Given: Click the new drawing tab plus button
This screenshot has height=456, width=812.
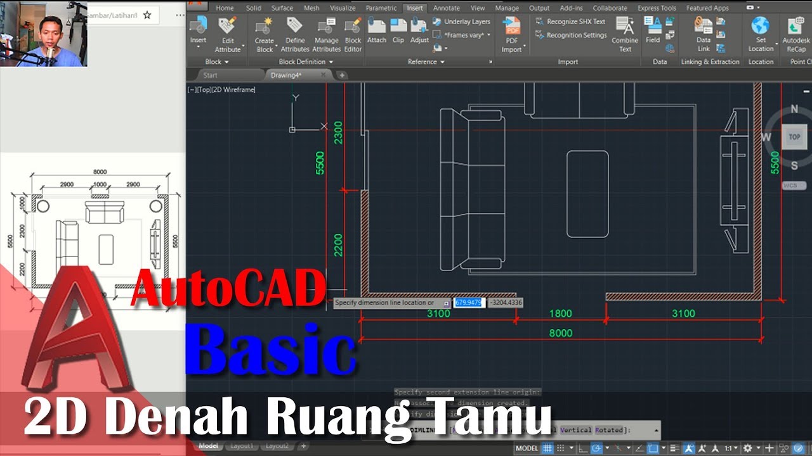Looking at the screenshot, I should (x=342, y=75).
